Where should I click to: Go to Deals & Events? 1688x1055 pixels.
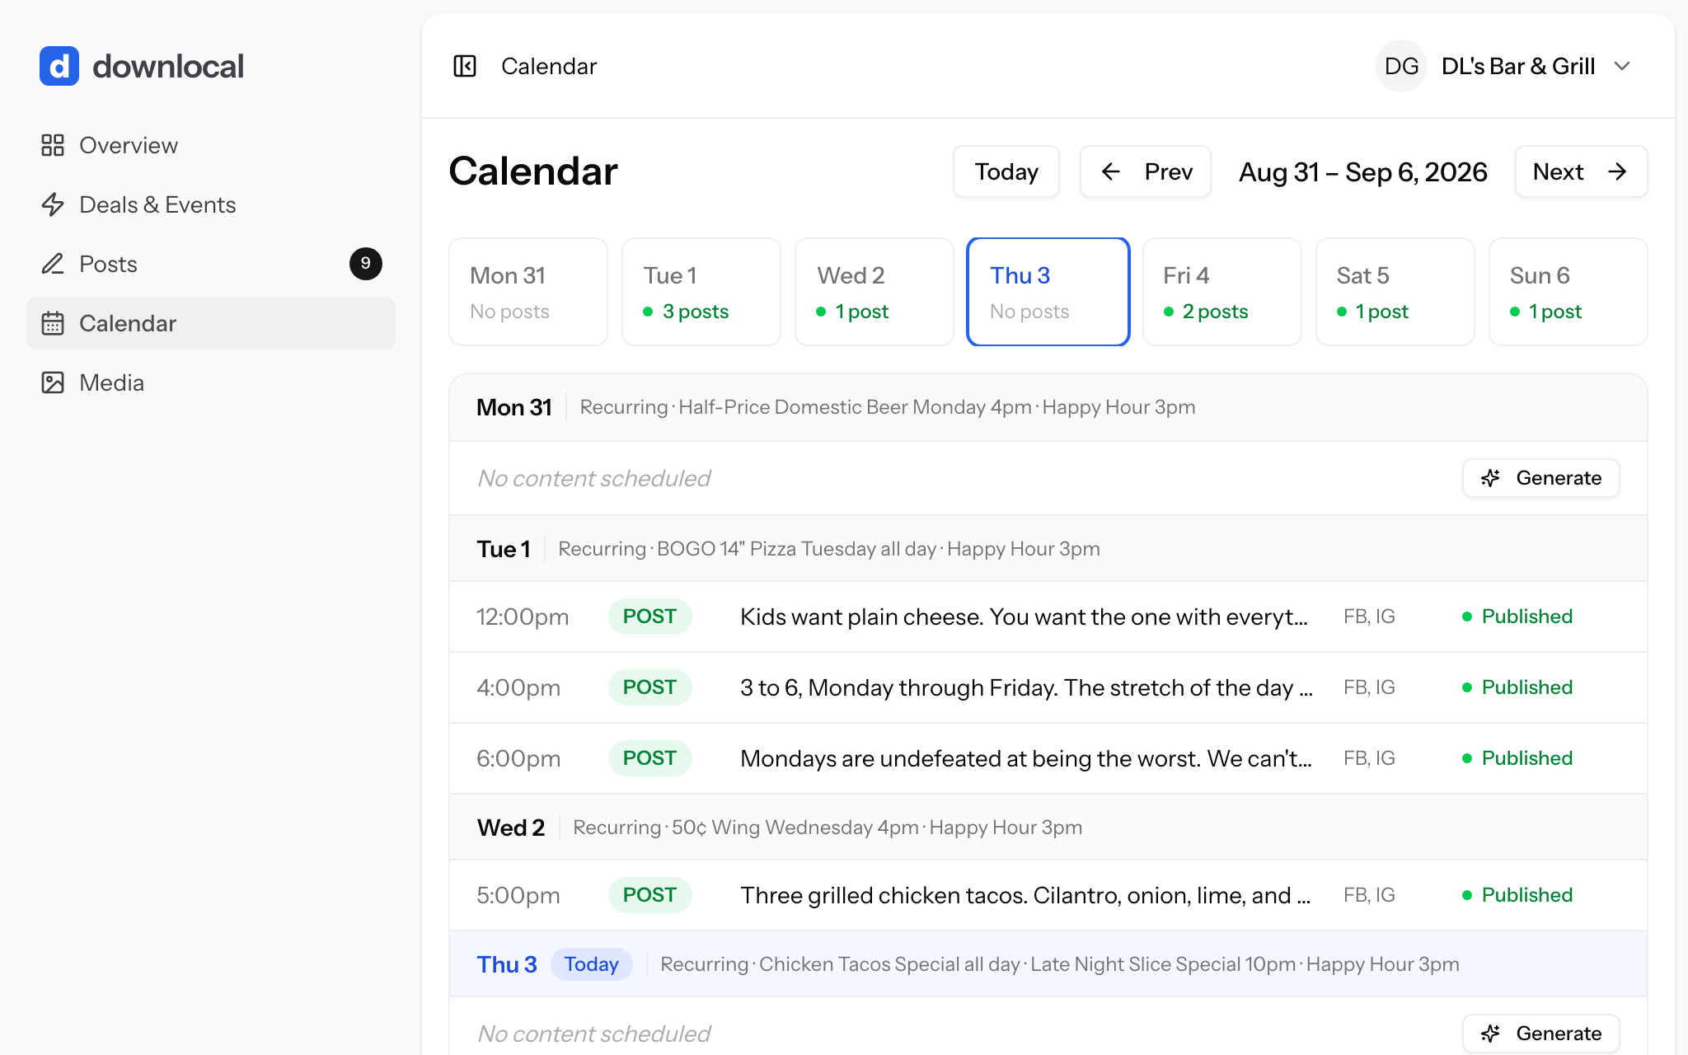pyautogui.click(x=211, y=204)
